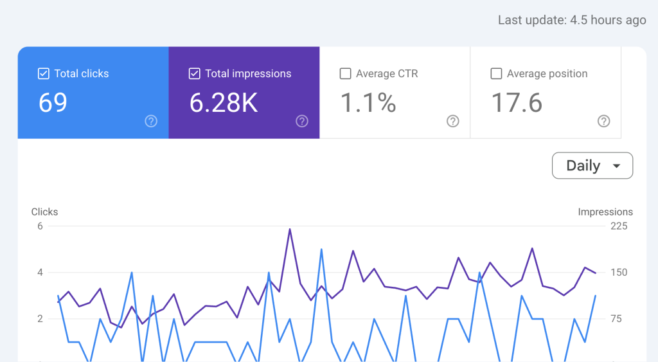Select the Total clicks label text

(82, 74)
